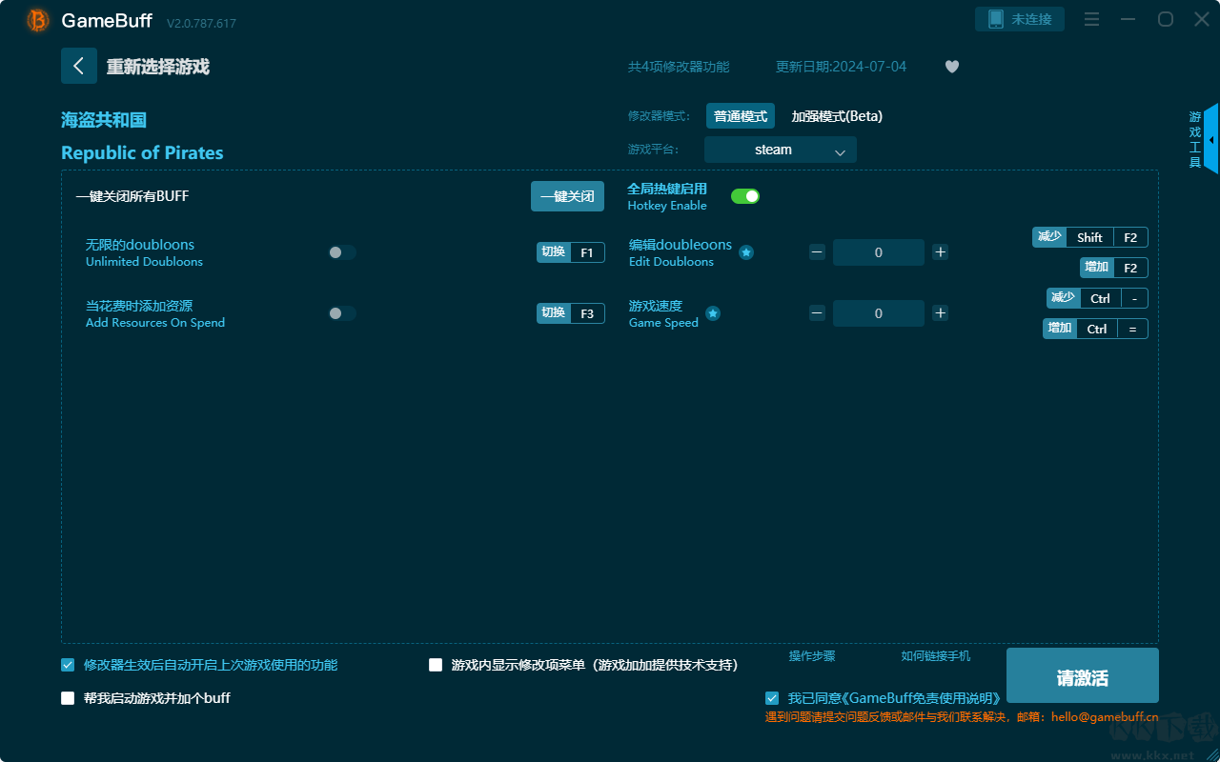The width and height of the screenshot is (1220, 762).
Task: Check launch game and add buff checkbox
Action: 68,698
